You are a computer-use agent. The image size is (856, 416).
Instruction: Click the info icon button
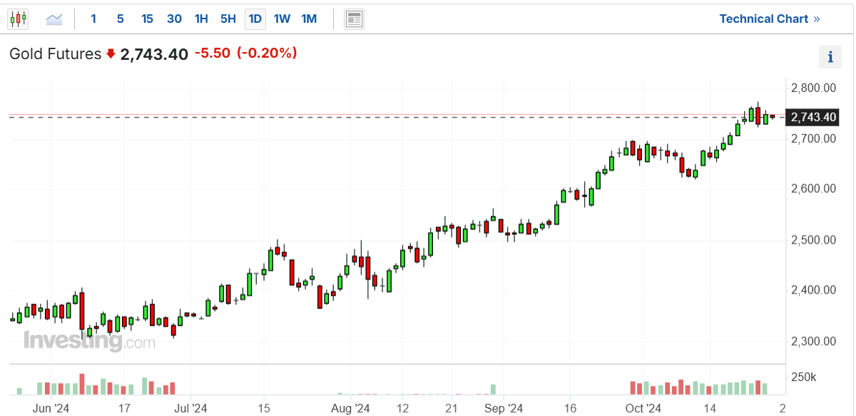[x=830, y=57]
